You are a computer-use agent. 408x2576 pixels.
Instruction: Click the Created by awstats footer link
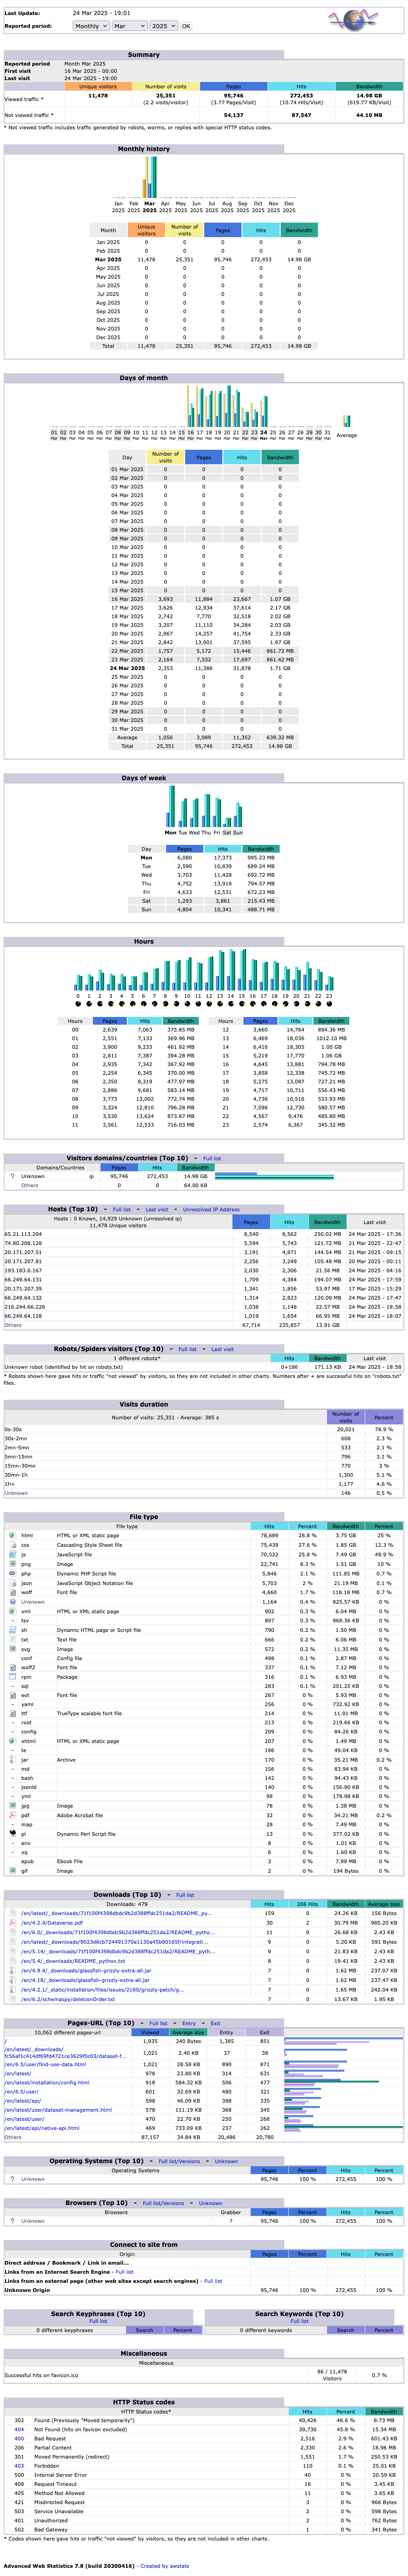click(x=164, y=2566)
